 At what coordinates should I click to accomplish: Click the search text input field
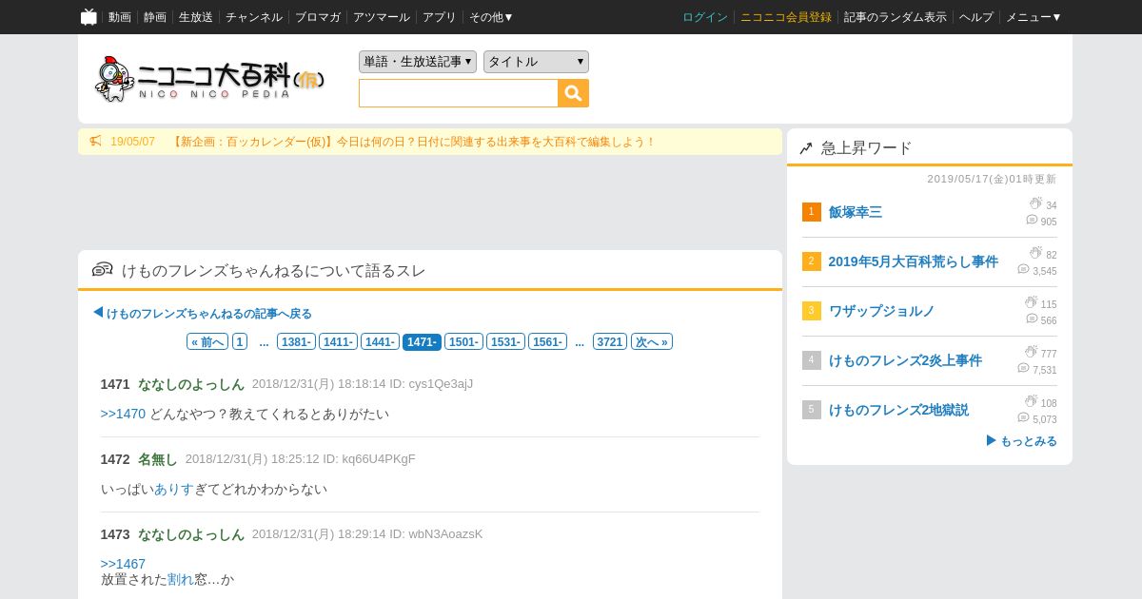click(x=459, y=93)
